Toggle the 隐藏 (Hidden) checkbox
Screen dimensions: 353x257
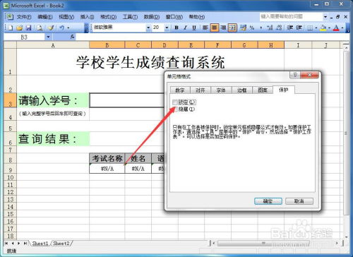pyautogui.click(x=175, y=109)
